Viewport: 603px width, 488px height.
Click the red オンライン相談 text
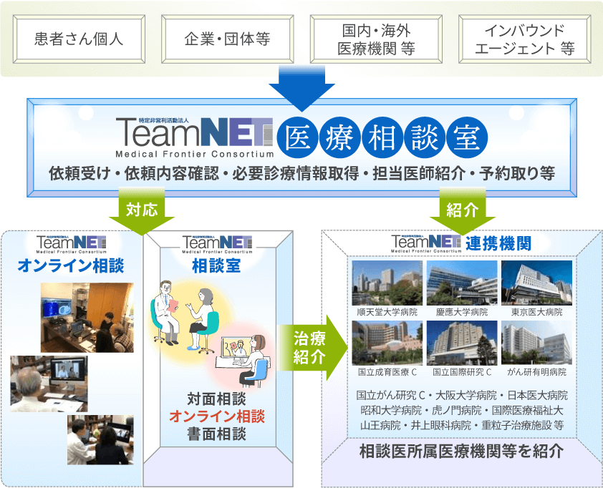click(217, 416)
